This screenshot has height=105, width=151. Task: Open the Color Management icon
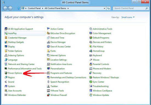point(91,33)
